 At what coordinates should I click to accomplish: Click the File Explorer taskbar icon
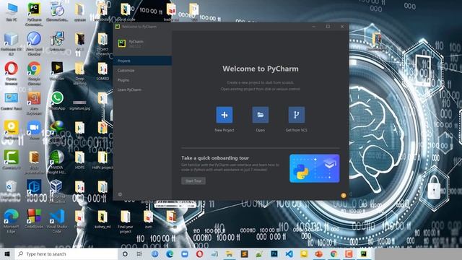230,253
